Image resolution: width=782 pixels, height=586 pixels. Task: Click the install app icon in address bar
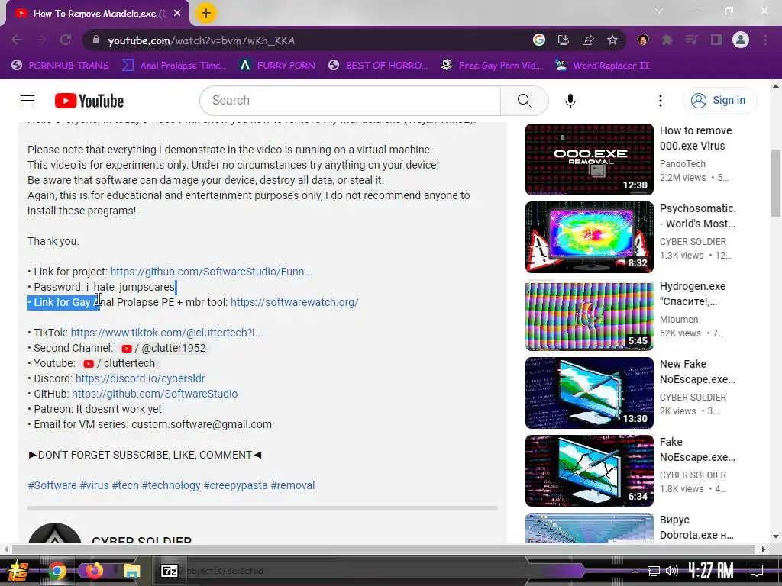click(x=563, y=40)
